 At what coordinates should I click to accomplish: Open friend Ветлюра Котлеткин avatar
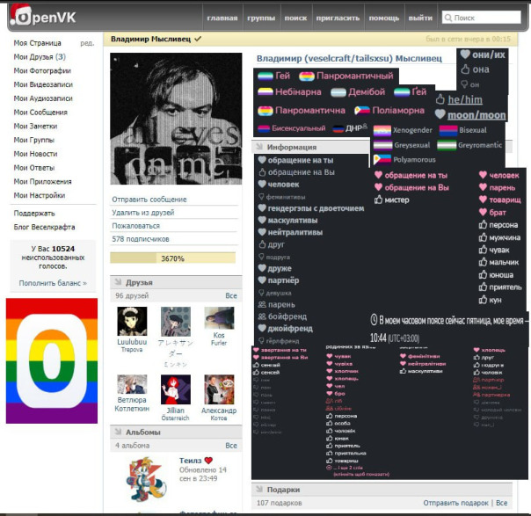pyautogui.click(x=132, y=384)
